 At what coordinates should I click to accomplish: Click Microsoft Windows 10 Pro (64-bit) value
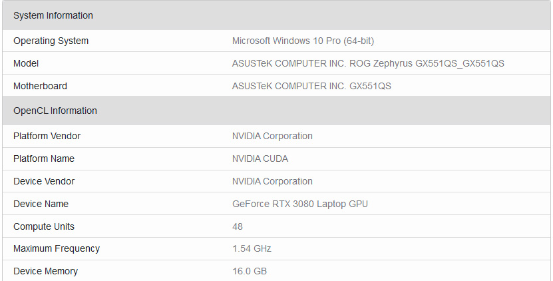coord(303,41)
